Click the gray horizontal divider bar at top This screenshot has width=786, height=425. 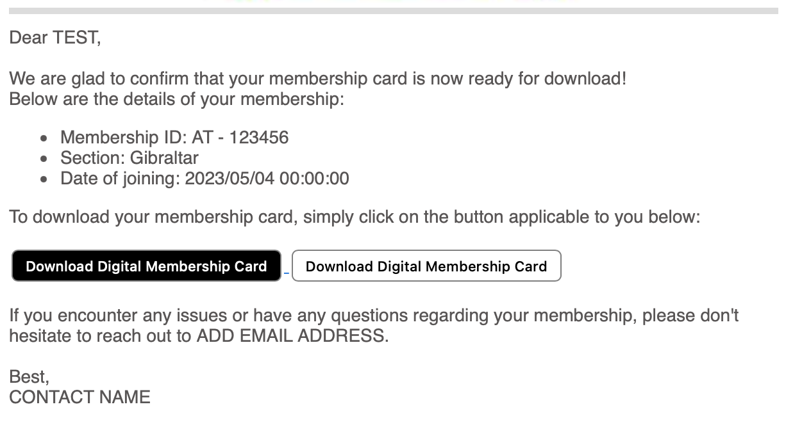tap(393, 10)
